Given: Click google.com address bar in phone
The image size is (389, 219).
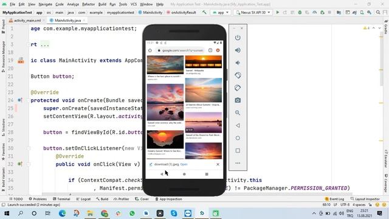Looking at the screenshot, I should coord(181,50).
